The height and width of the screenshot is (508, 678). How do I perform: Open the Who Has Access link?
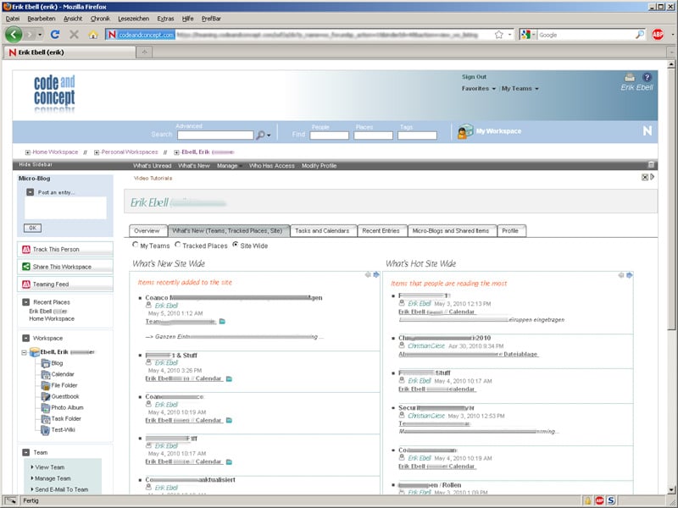[x=271, y=166]
